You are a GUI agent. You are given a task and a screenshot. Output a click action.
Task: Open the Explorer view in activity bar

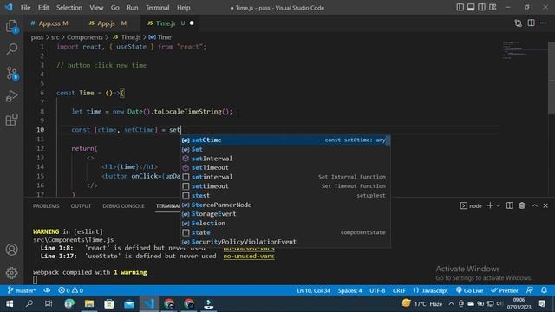(x=11, y=26)
